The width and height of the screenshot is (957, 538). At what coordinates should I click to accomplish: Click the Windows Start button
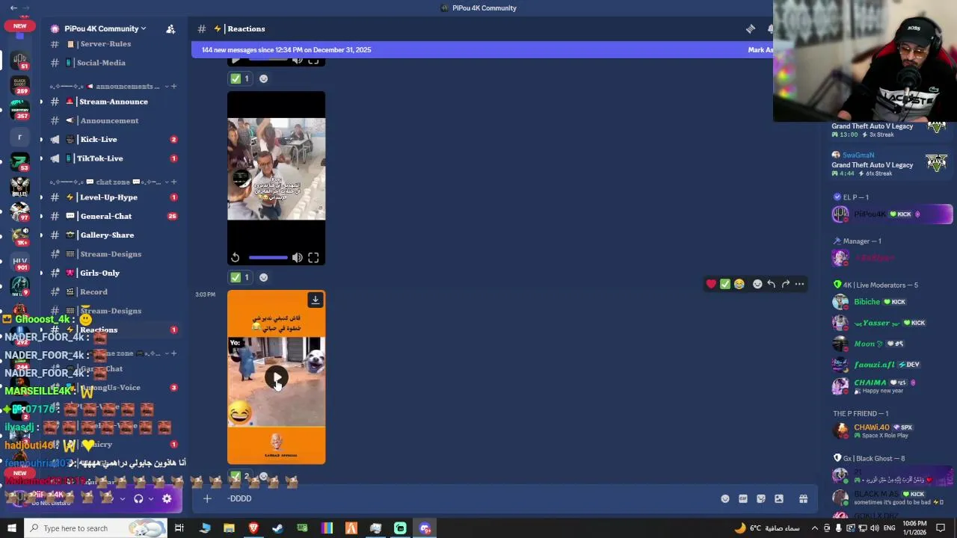pyautogui.click(x=11, y=528)
